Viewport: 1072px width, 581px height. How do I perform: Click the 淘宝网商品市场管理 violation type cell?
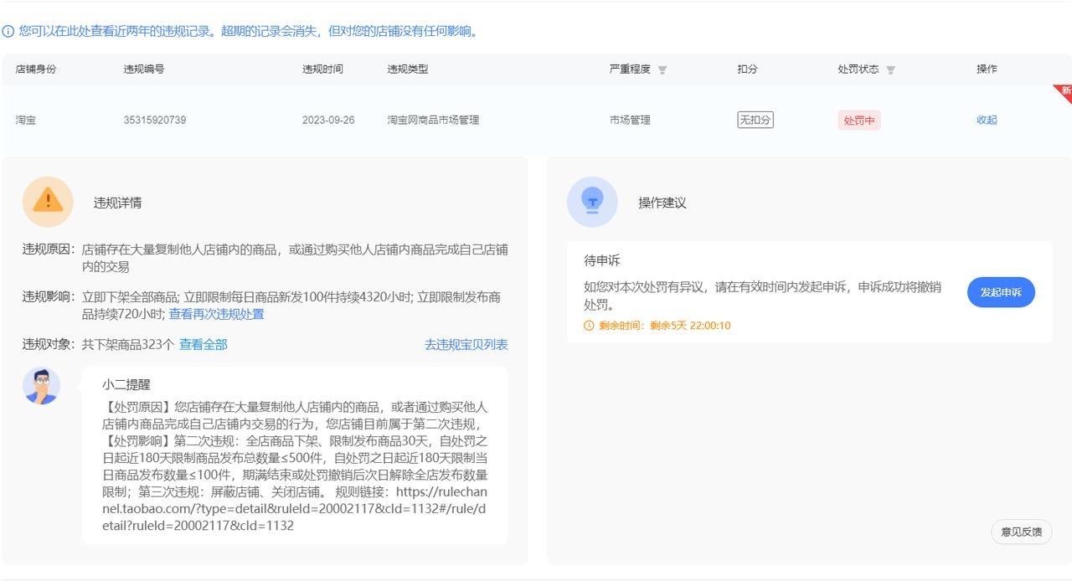click(433, 120)
